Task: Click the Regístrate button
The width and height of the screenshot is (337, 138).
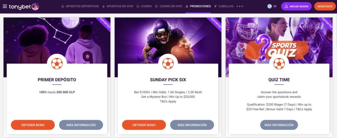Action: tap(325, 7)
